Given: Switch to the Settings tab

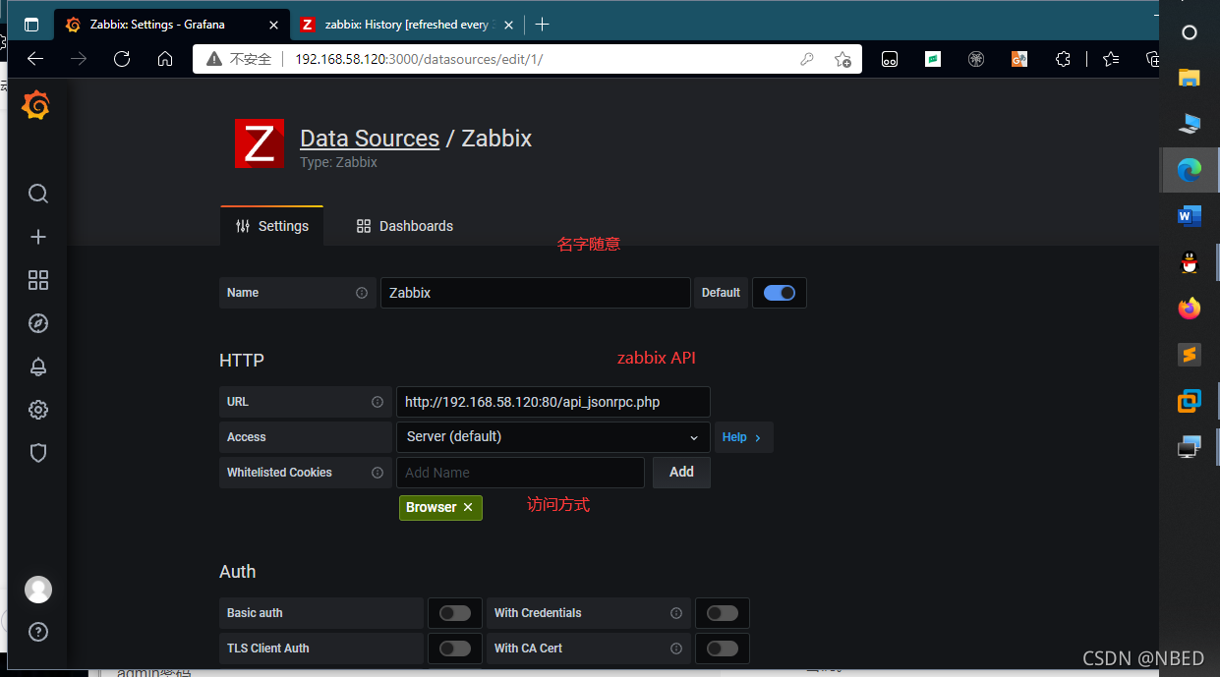Looking at the screenshot, I should click(272, 226).
